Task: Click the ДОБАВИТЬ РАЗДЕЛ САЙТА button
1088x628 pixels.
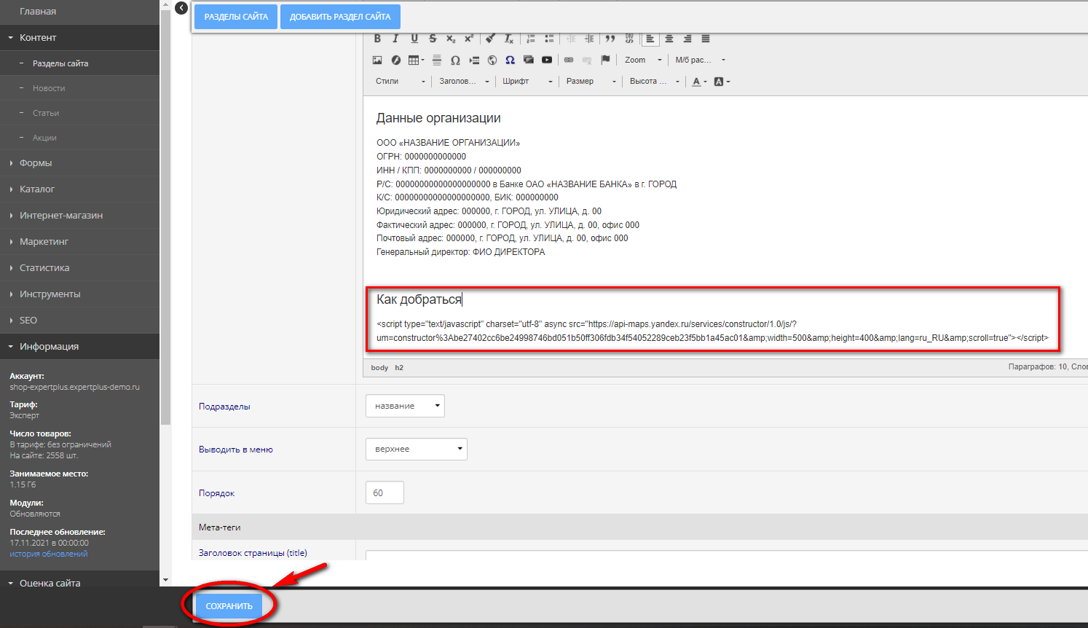Action: (340, 16)
